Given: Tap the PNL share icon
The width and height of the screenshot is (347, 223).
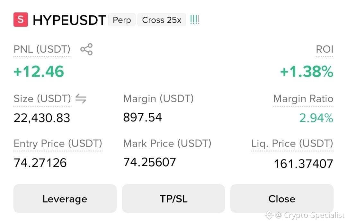Looking at the screenshot, I should point(86,49).
